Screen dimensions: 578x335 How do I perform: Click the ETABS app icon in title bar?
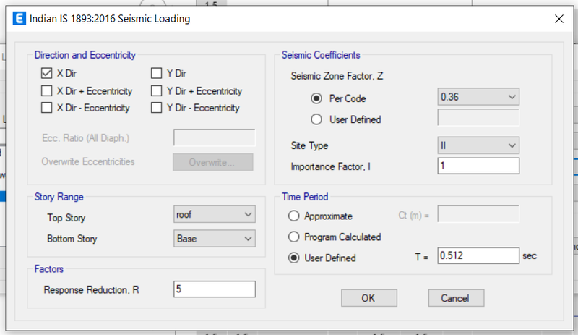[x=20, y=18]
